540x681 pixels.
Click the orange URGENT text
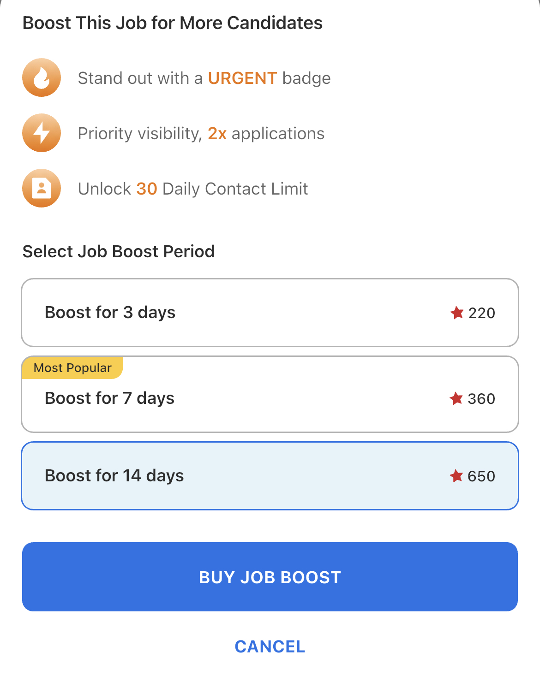(242, 78)
